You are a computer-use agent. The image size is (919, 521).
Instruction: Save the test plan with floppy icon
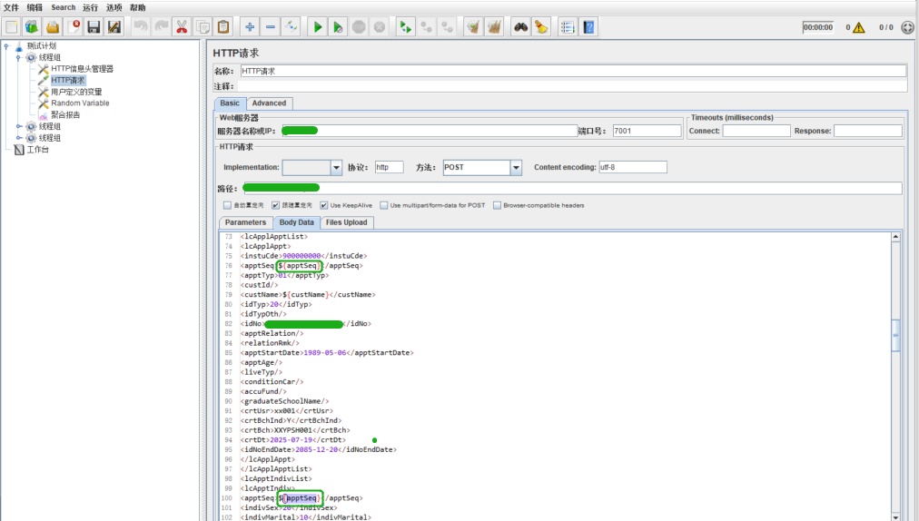tap(94, 27)
